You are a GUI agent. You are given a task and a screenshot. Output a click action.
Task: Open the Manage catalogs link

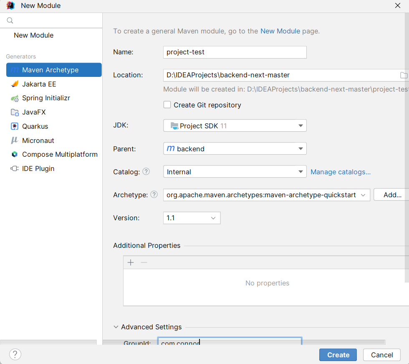[340, 172]
